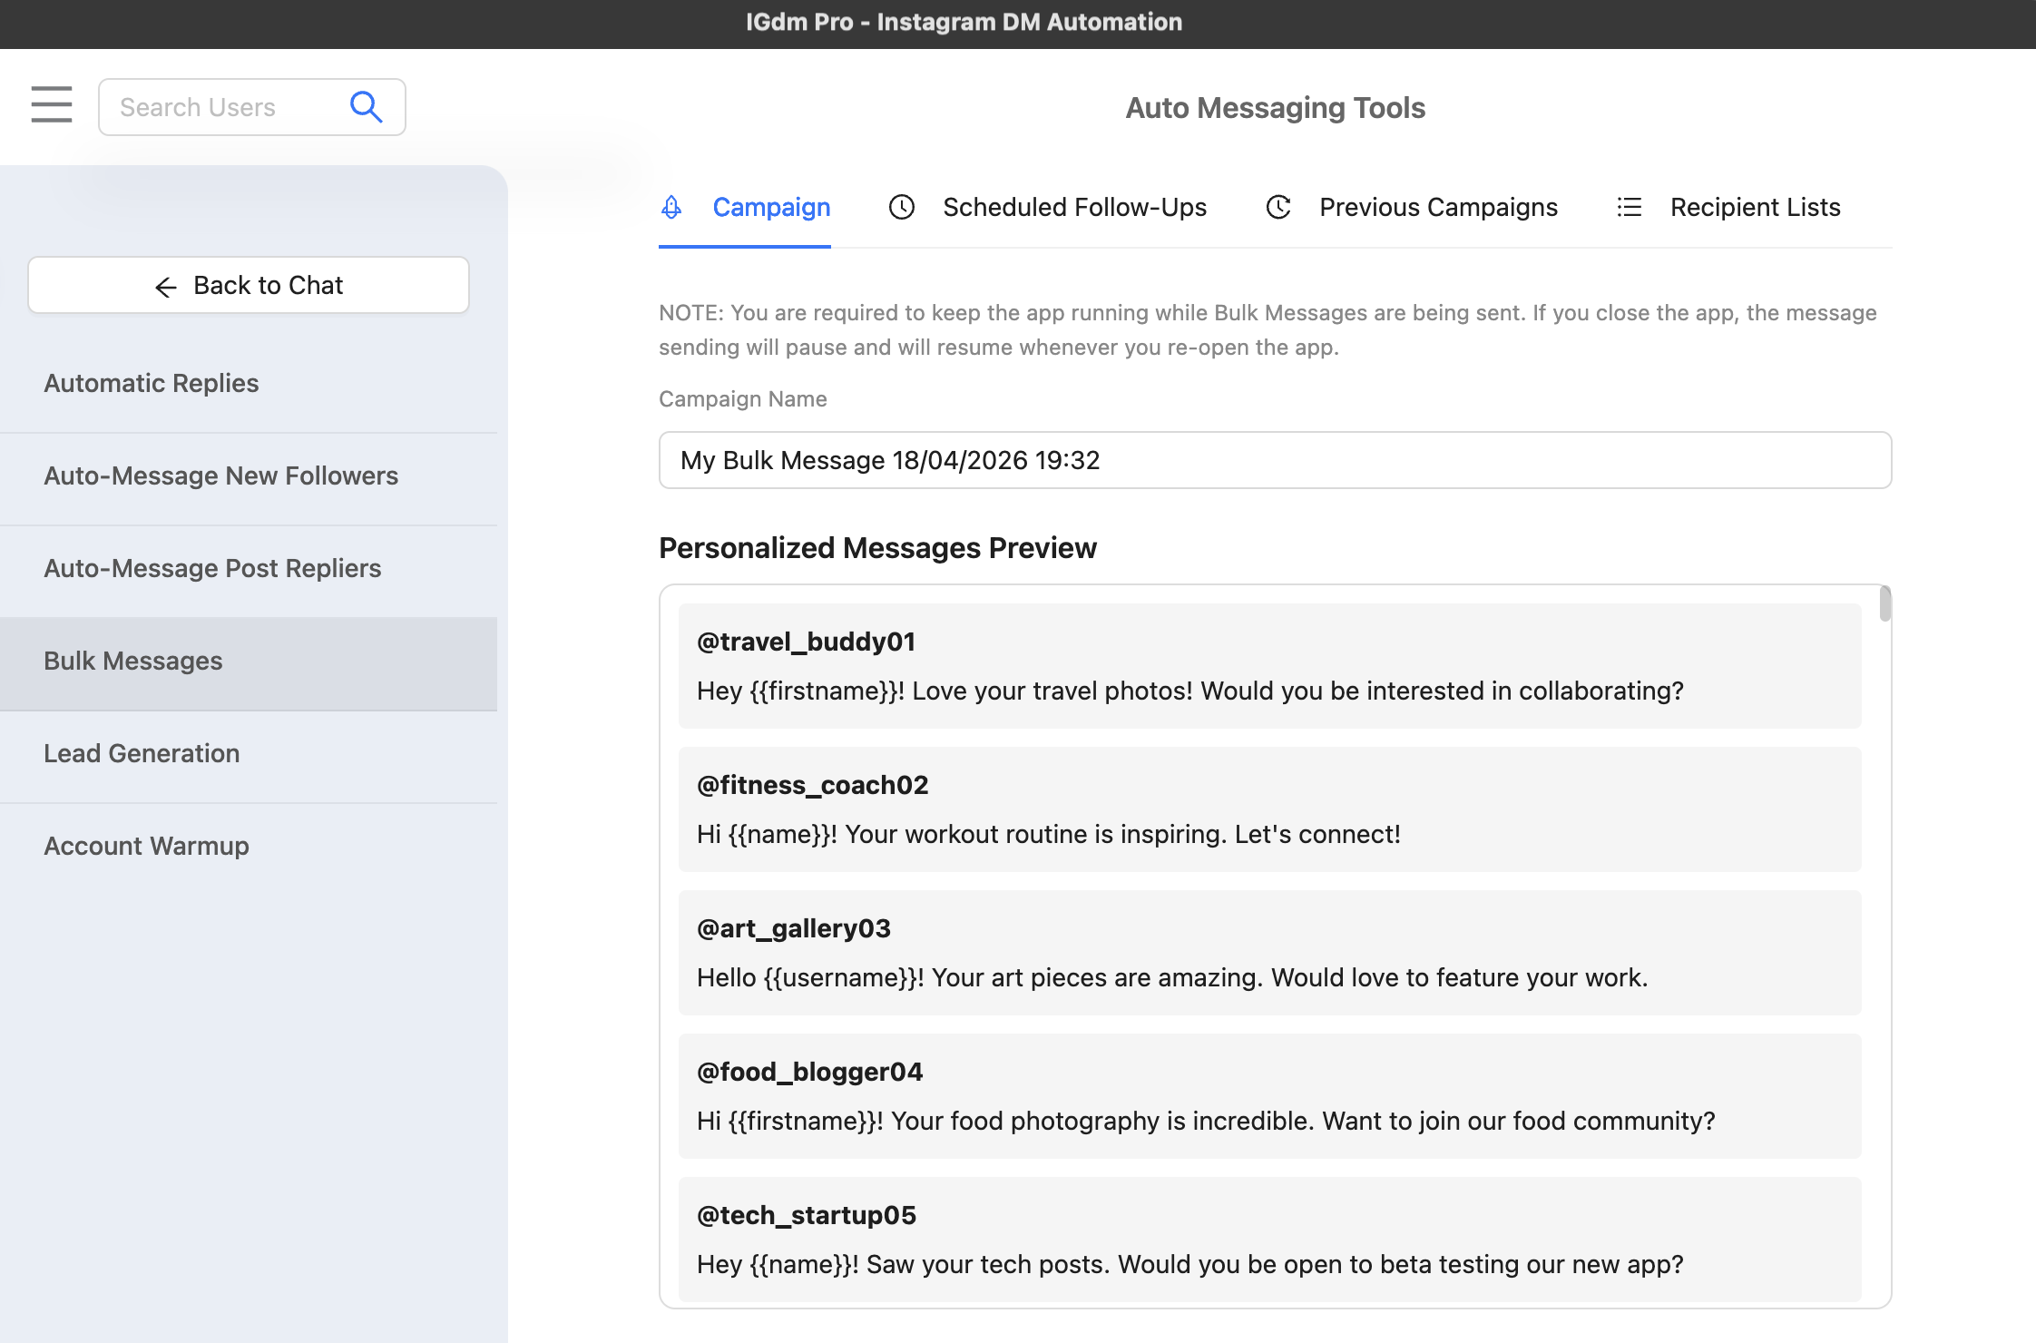This screenshot has height=1343, width=2036.
Task: Open Automatic Replies from the sidebar
Action: tap(151, 383)
